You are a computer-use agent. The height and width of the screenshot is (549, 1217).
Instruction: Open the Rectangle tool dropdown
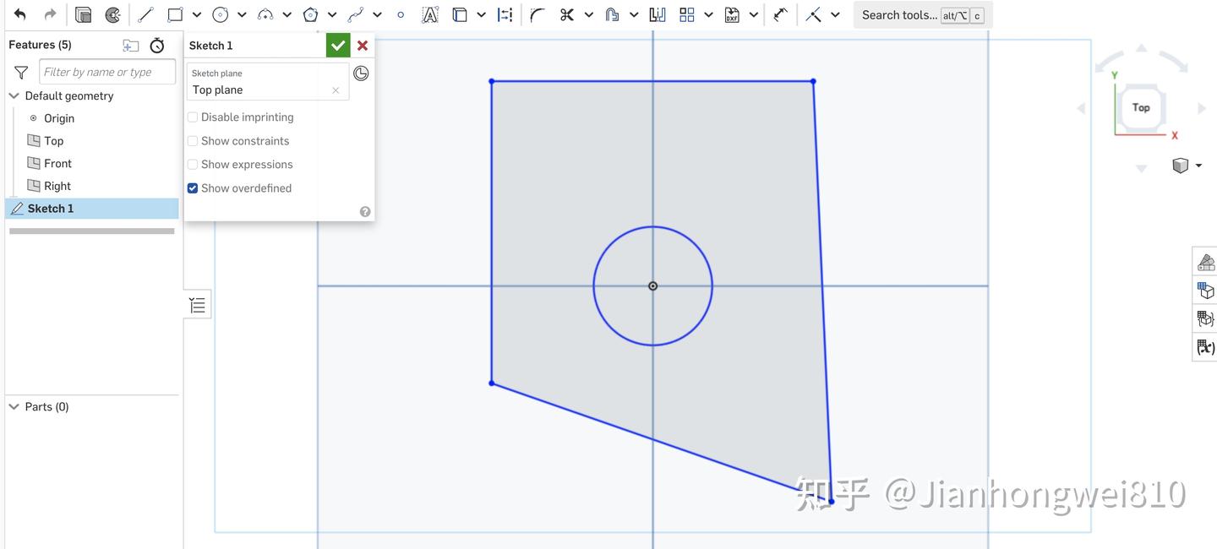194,14
